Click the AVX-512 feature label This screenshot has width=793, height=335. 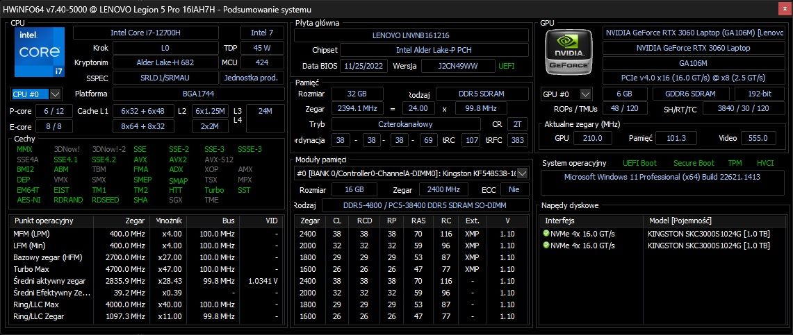[219, 160]
